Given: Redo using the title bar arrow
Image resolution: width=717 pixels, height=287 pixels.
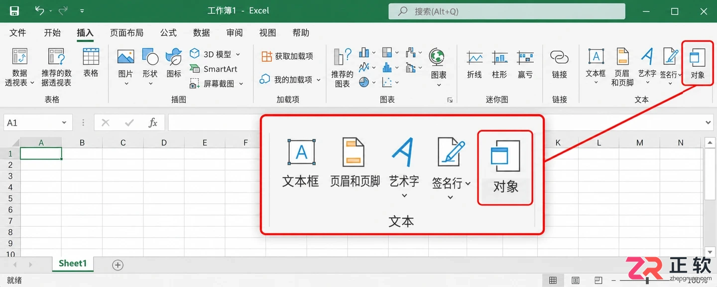Looking at the screenshot, I should point(63,10).
